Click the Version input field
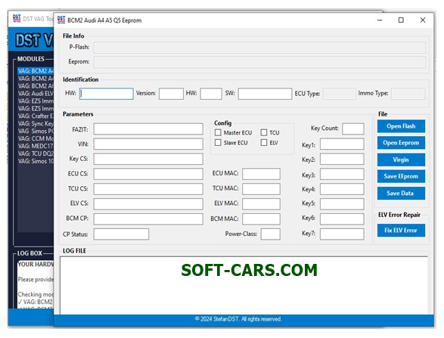Image resolution: width=444 pixels, height=338 pixels. coord(171,94)
